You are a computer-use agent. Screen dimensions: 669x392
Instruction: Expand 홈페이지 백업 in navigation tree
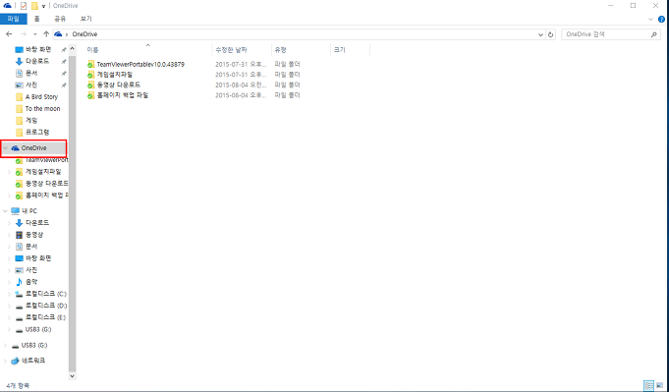click(x=9, y=196)
